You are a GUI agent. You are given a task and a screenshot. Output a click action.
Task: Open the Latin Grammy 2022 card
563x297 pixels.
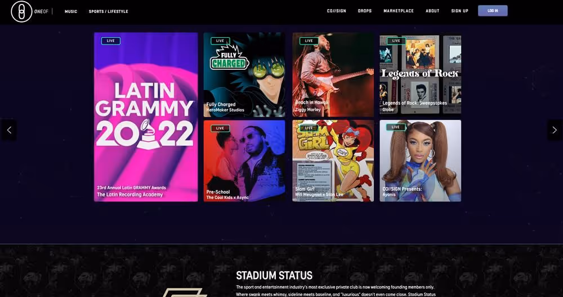tap(146, 117)
